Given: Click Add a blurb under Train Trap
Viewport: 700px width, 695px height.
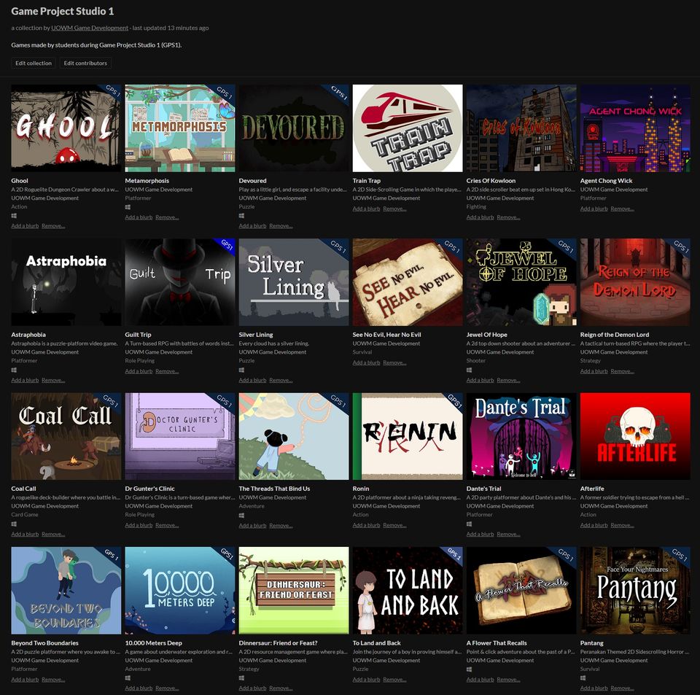Looking at the screenshot, I should 367,209.
